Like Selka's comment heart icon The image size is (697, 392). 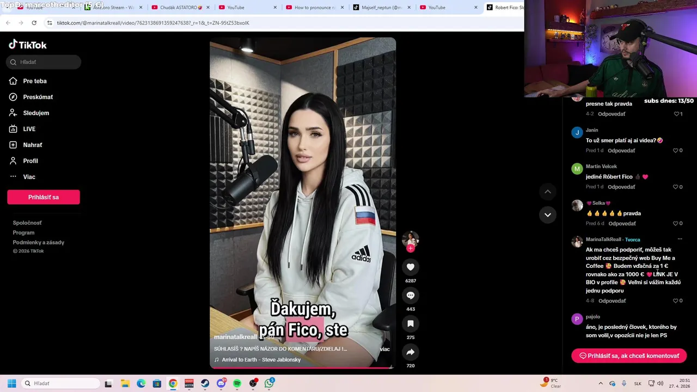[675, 223]
